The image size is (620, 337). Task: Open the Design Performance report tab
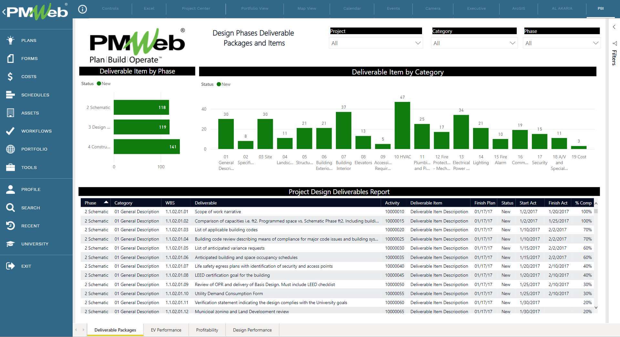[x=252, y=330]
